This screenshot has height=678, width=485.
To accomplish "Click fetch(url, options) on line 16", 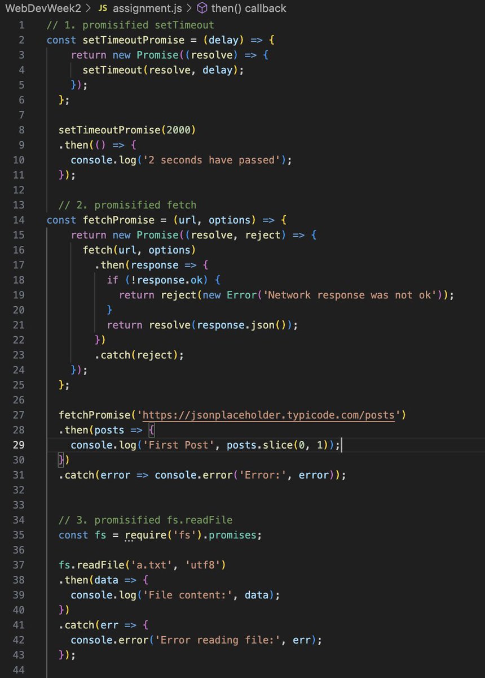I will [x=139, y=250].
